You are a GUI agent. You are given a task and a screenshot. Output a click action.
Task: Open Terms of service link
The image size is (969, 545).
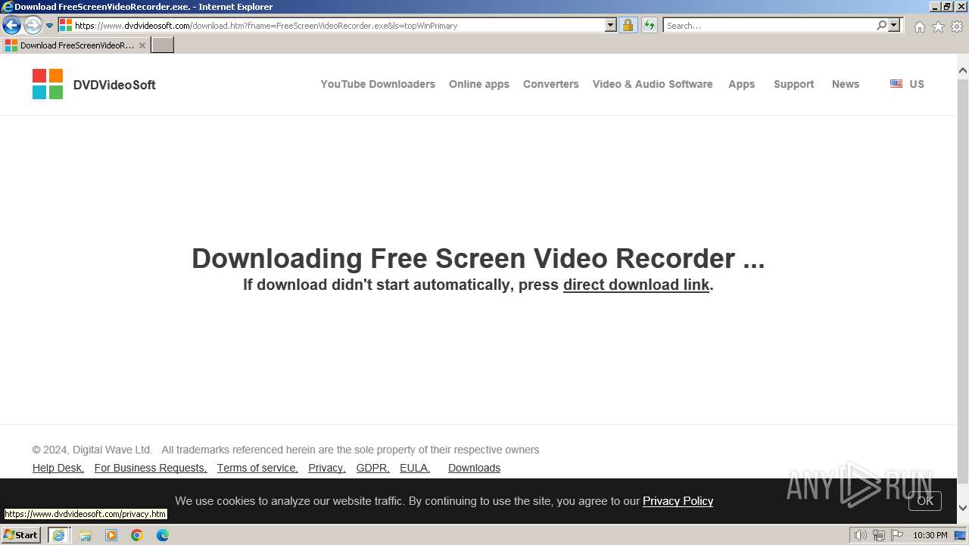point(257,468)
